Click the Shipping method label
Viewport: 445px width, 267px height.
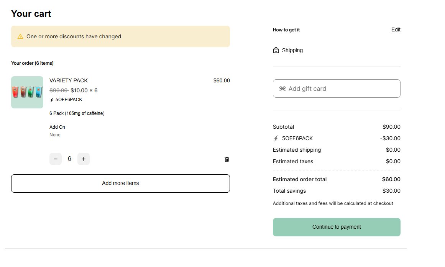point(292,50)
